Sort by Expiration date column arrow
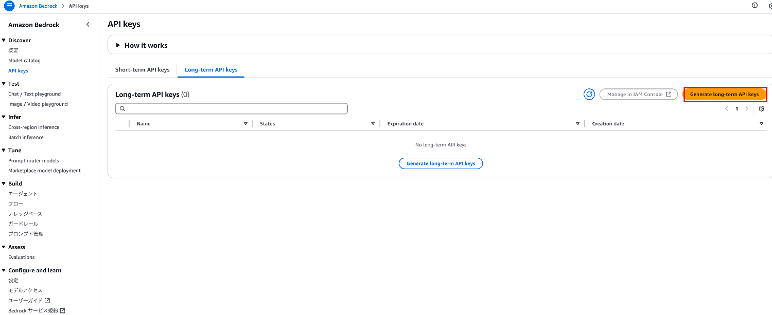 [x=578, y=124]
